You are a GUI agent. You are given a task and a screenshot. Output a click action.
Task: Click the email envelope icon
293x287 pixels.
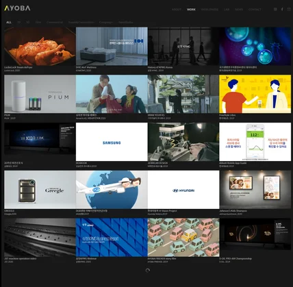(x=289, y=10)
